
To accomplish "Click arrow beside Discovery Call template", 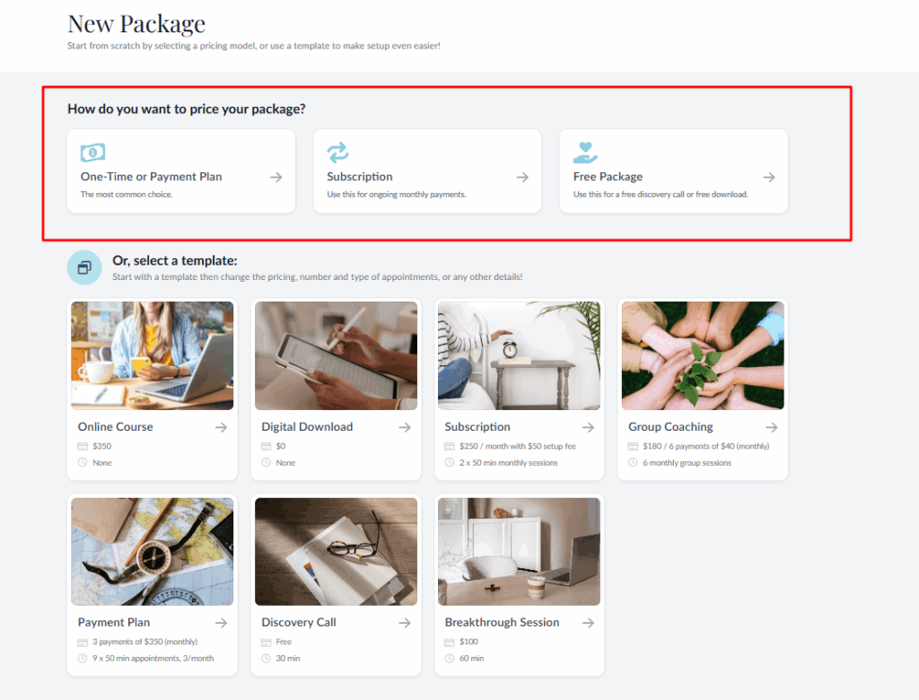I will (x=405, y=623).
